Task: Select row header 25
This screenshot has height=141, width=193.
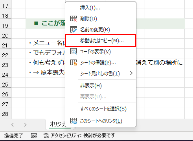Action: (6, 83)
